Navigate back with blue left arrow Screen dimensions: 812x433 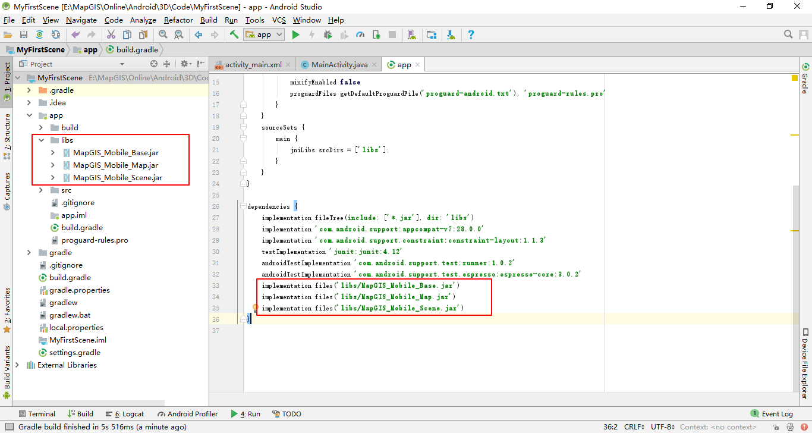[x=199, y=35]
